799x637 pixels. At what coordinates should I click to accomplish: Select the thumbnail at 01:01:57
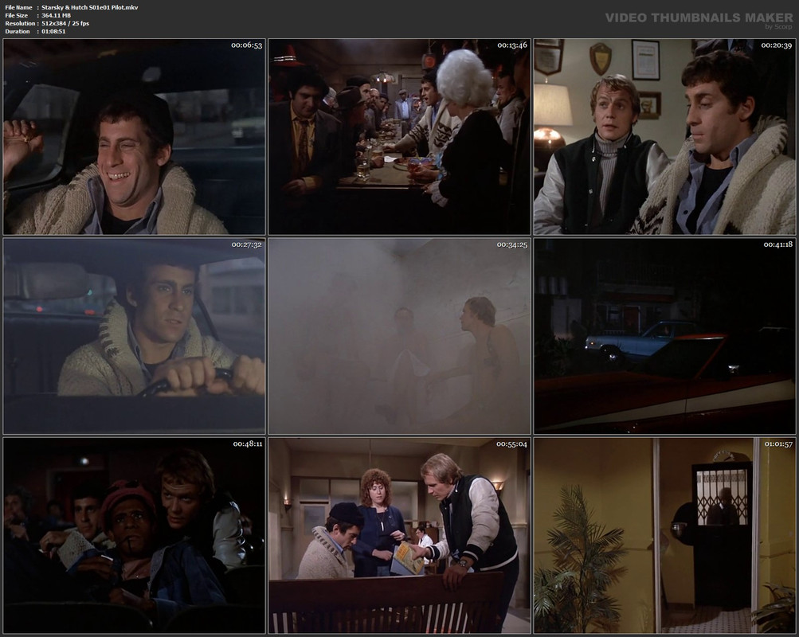pyautogui.click(x=665, y=536)
